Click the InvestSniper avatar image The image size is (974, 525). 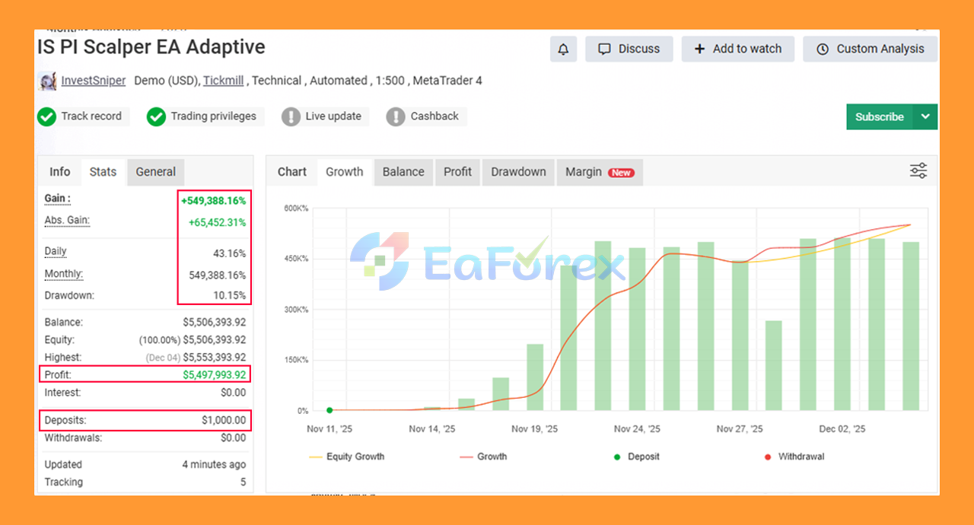47,81
